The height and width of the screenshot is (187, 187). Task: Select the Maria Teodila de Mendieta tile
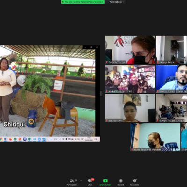tap(155, 137)
